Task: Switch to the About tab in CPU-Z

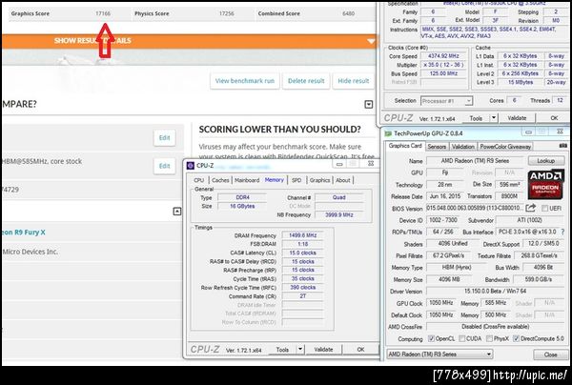Action: [x=343, y=180]
